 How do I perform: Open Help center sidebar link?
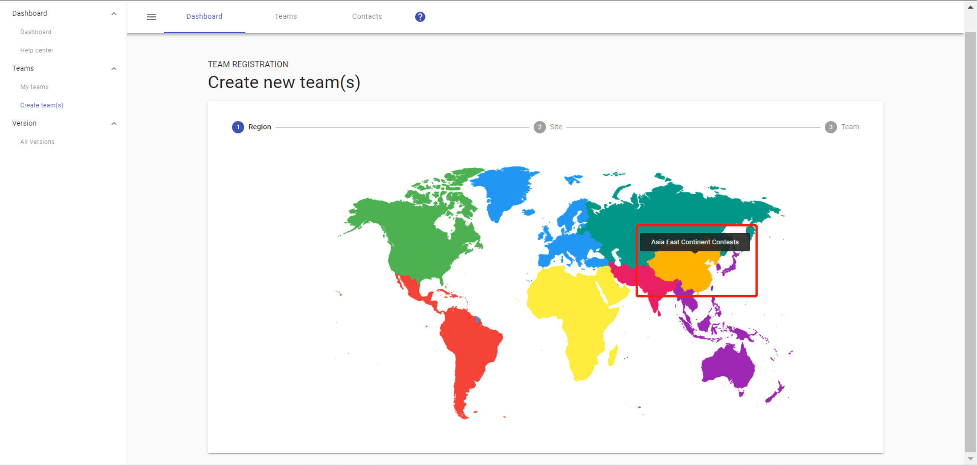[x=37, y=50]
